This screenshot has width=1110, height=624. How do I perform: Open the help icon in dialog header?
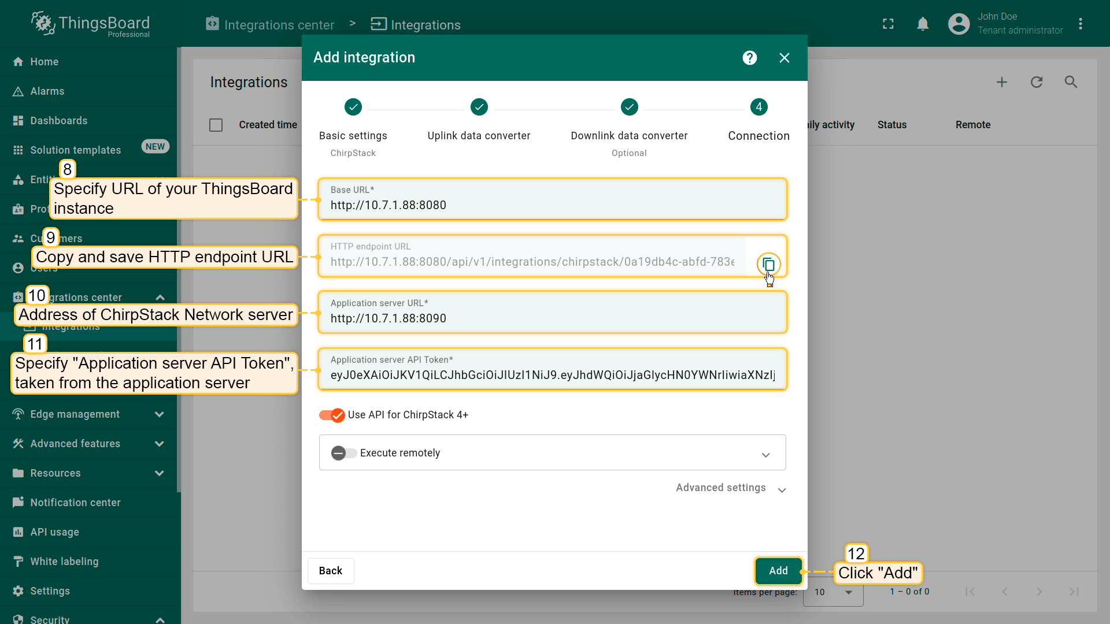pyautogui.click(x=750, y=58)
